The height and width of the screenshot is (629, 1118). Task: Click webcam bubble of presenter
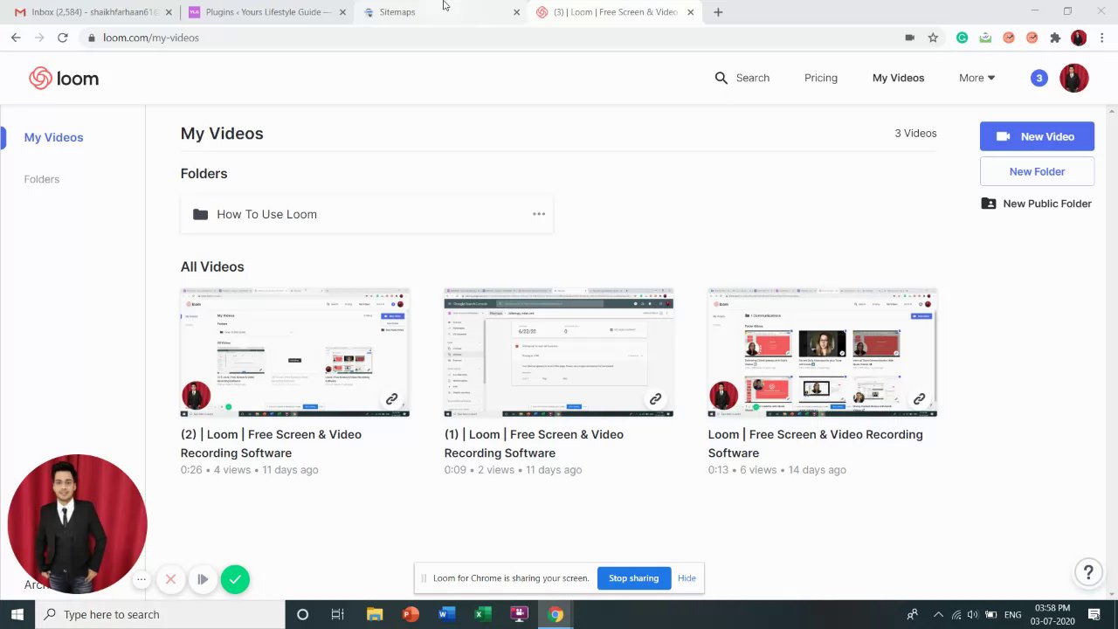click(x=77, y=524)
